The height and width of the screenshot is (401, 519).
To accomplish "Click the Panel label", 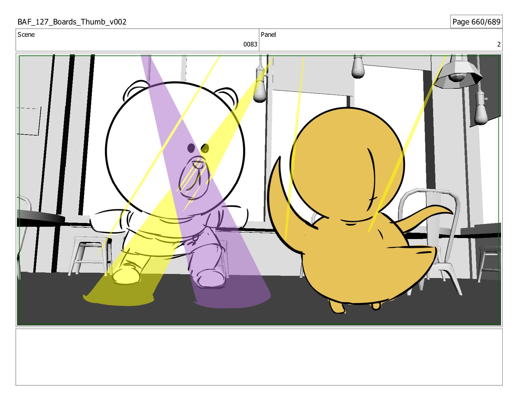I will [268, 35].
